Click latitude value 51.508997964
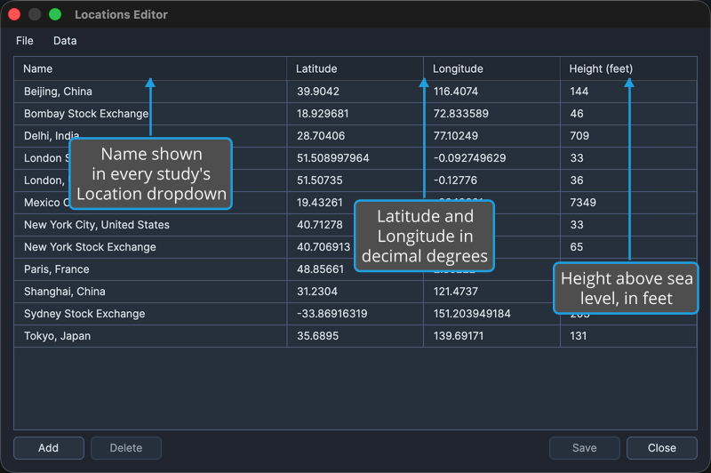 tap(332, 158)
